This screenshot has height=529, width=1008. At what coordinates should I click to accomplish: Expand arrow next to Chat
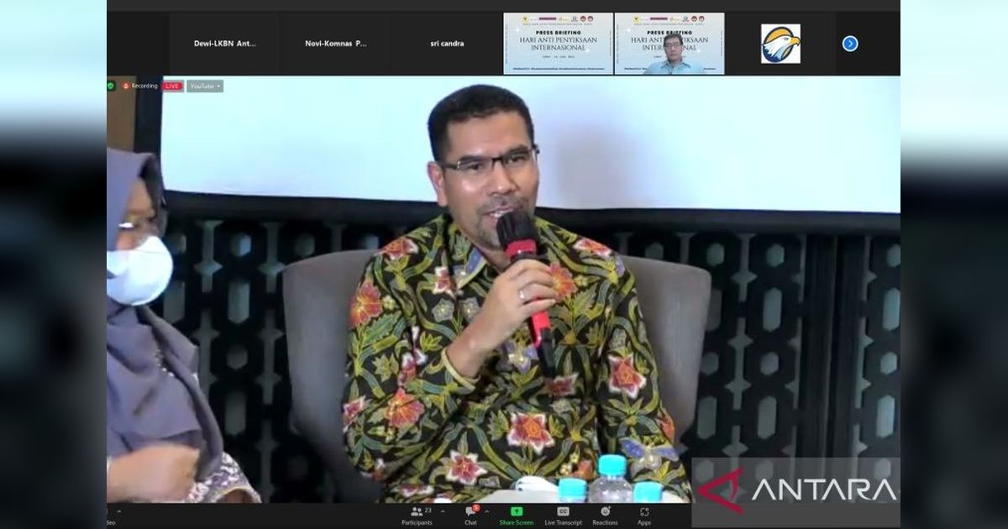pos(486,511)
